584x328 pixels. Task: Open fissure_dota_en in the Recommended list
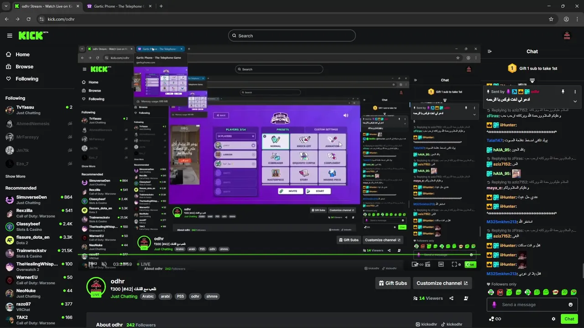pyautogui.click(x=39, y=240)
